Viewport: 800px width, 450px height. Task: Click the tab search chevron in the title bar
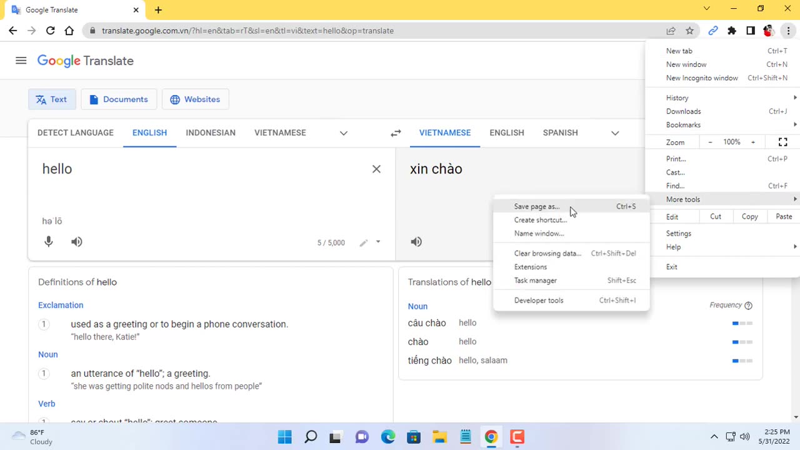(707, 9)
